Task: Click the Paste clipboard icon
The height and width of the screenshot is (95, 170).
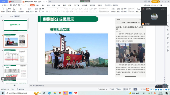Action: [x=3, y=9]
